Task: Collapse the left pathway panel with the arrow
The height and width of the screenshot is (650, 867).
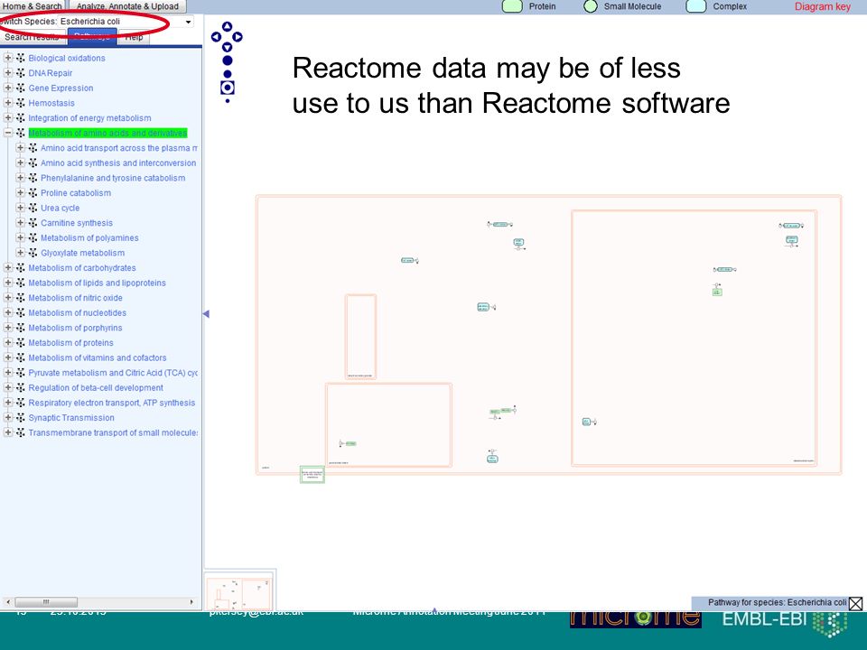Action: tap(206, 314)
